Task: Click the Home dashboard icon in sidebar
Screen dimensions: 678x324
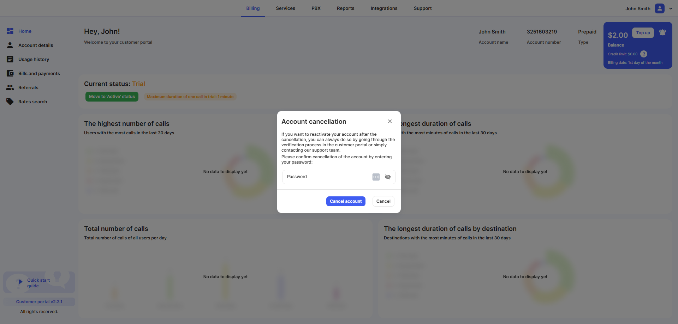Action: (10, 31)
